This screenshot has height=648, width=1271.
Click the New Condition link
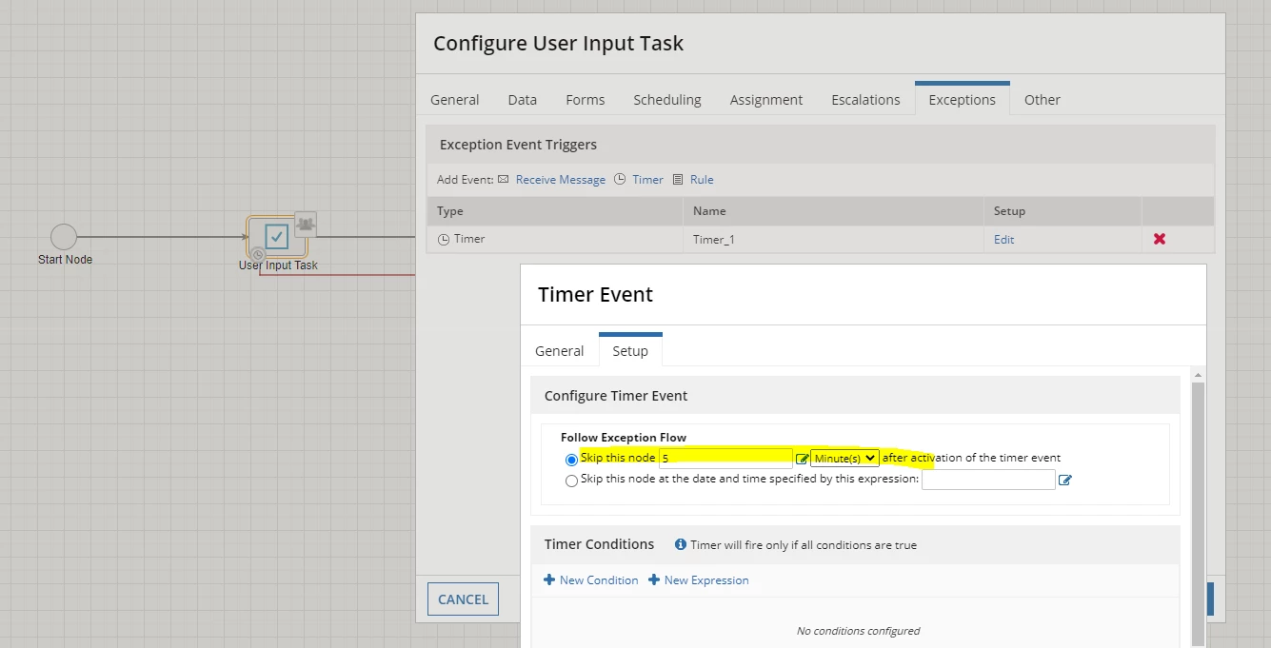599,579
